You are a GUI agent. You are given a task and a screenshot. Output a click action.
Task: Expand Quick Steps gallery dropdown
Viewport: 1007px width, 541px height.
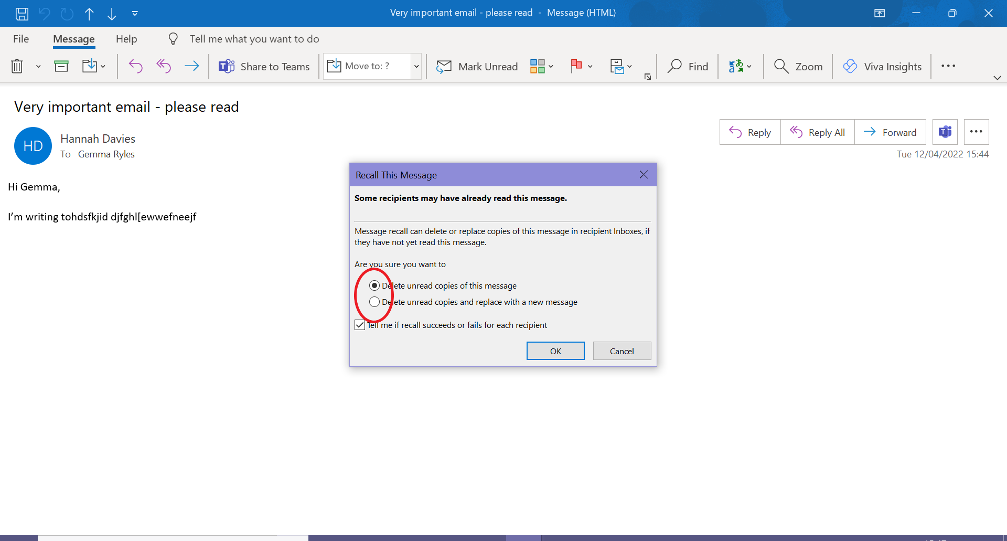pyautogui.click(x=416, y=66)
